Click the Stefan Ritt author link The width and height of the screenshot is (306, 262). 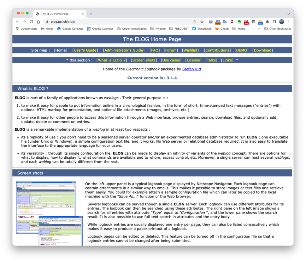[191, 69]
